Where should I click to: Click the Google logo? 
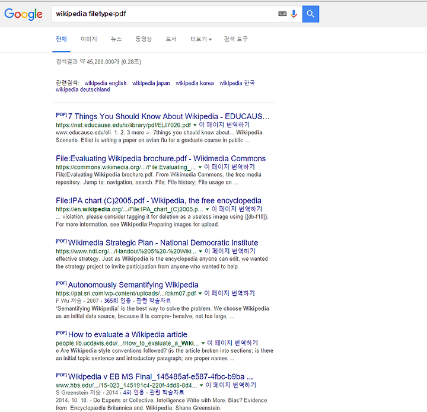(23, 14)
